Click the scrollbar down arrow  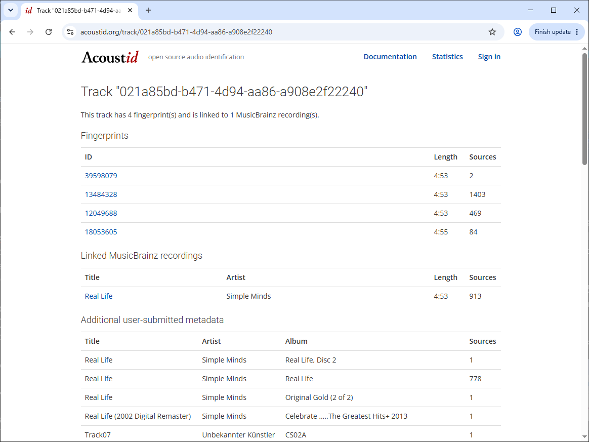click(x=584, y=437)
